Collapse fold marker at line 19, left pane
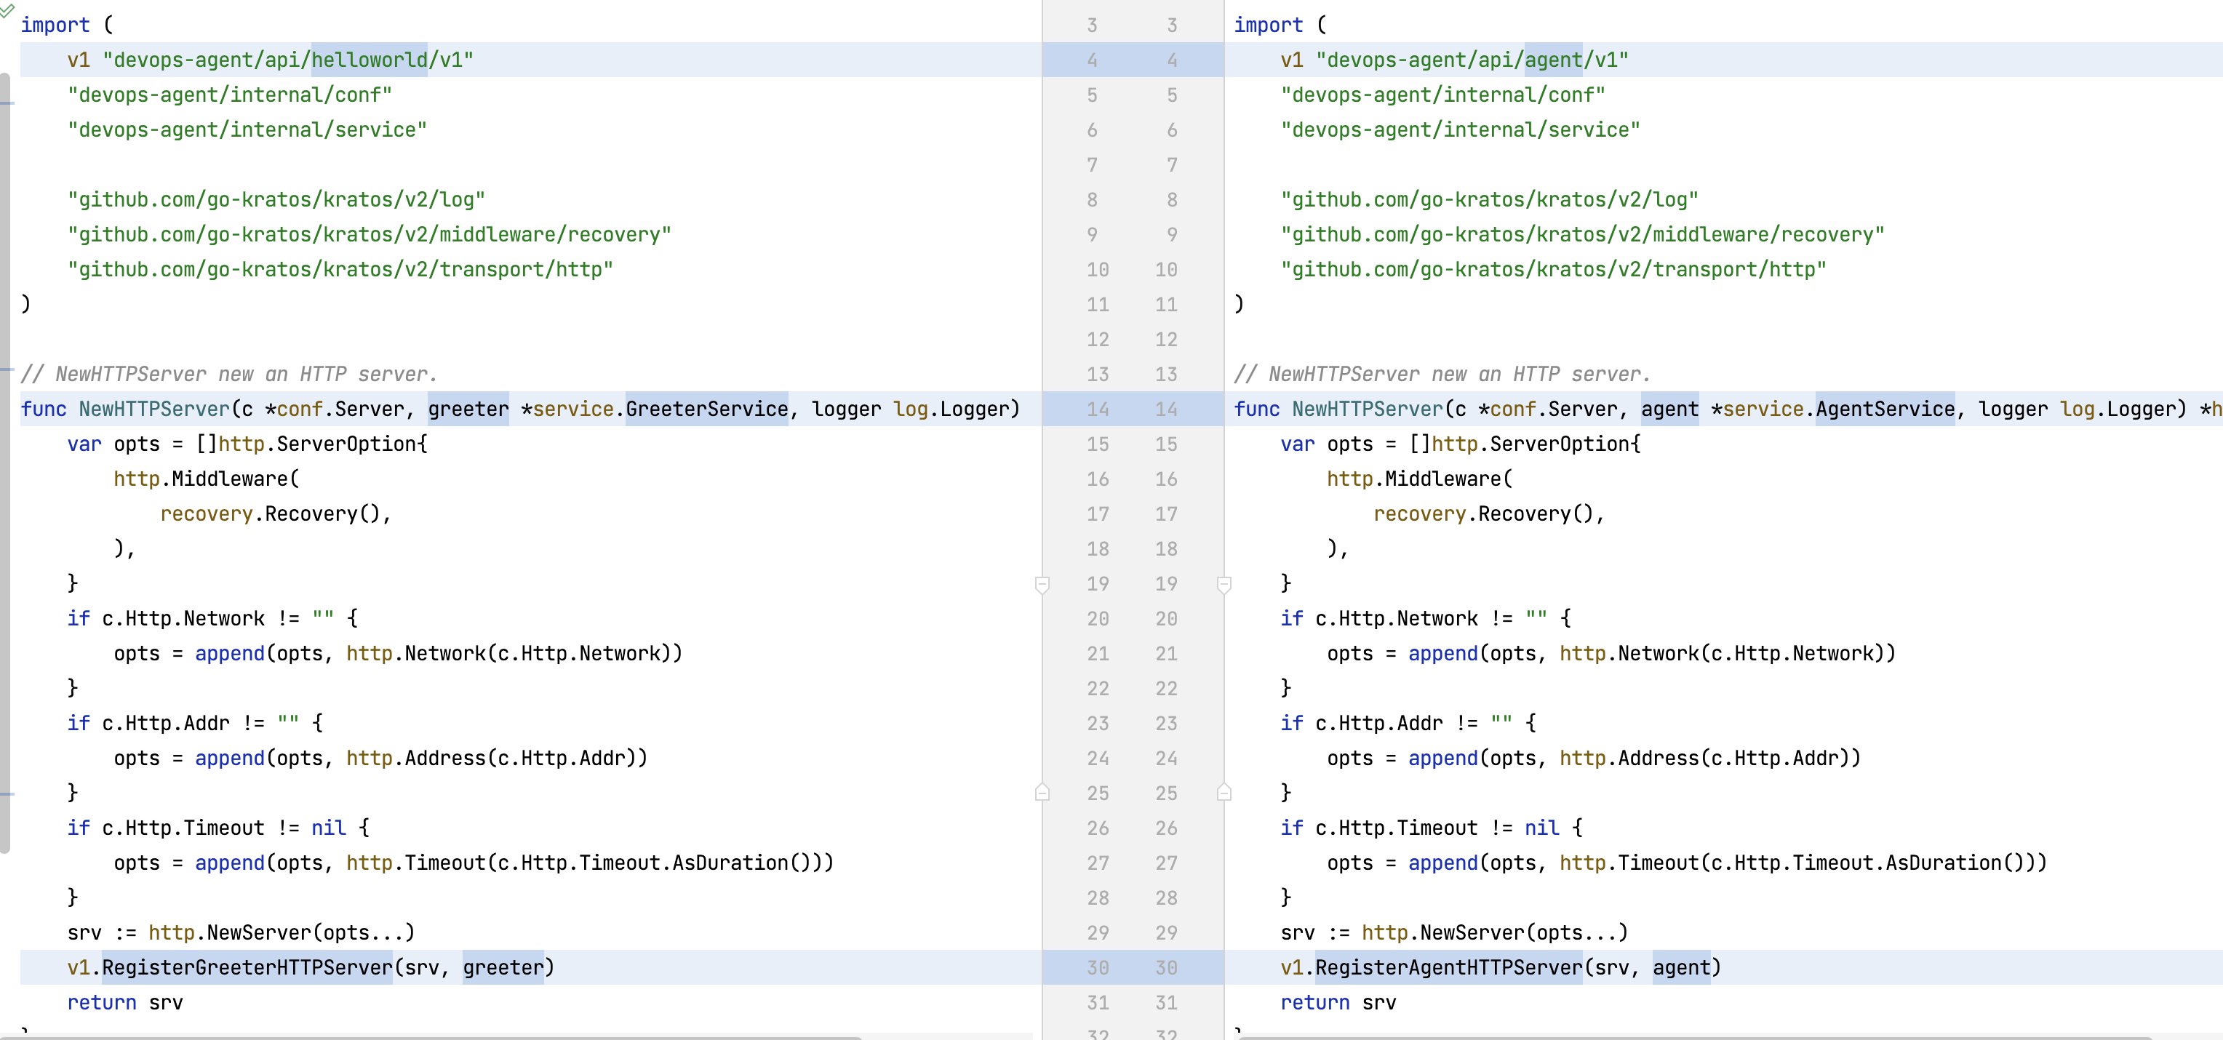 [1042, 585]
